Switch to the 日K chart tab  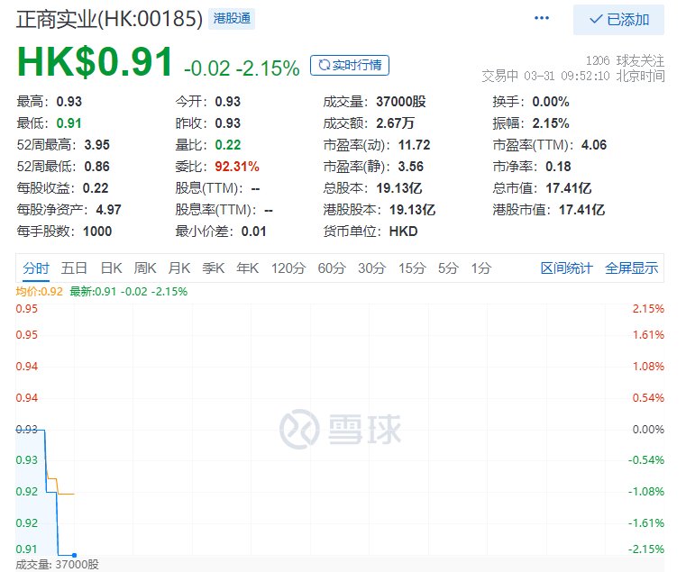[111, 268]
